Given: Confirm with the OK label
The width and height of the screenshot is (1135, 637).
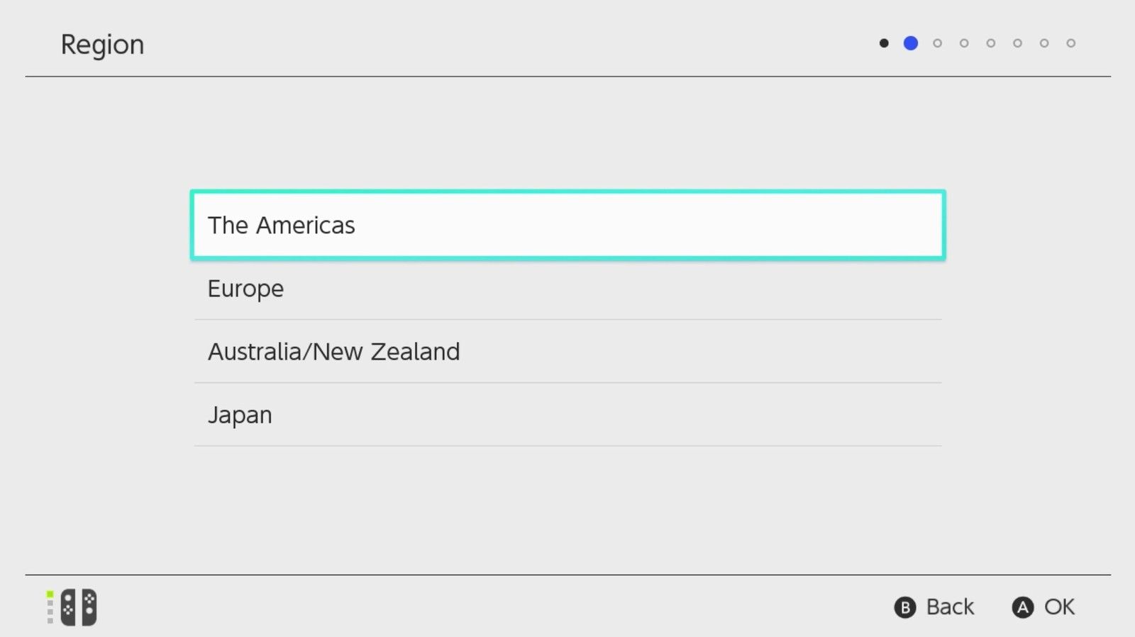Looking at the screenshot, I should point(1059,607).
